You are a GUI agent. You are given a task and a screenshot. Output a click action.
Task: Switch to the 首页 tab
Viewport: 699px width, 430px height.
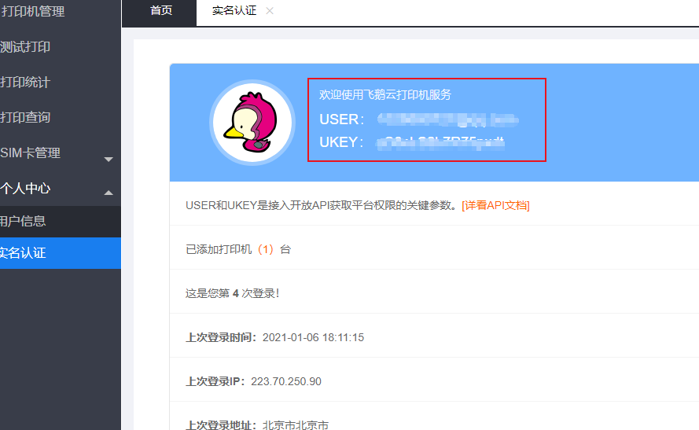point(161,11)
